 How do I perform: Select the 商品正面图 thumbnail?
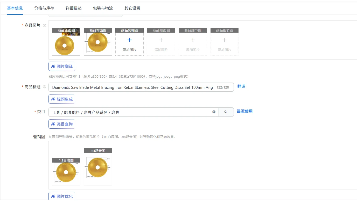point(66,42)
